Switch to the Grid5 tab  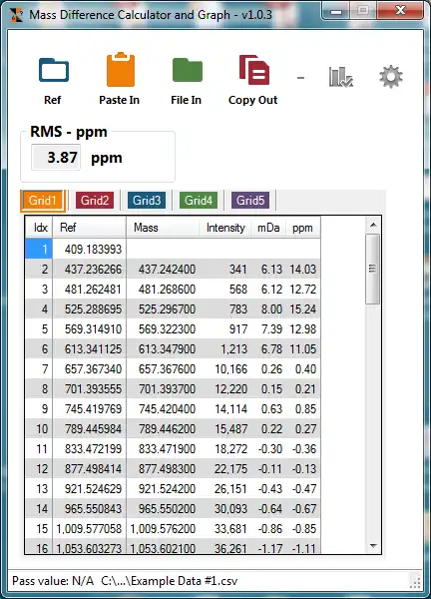click(250, 201)
